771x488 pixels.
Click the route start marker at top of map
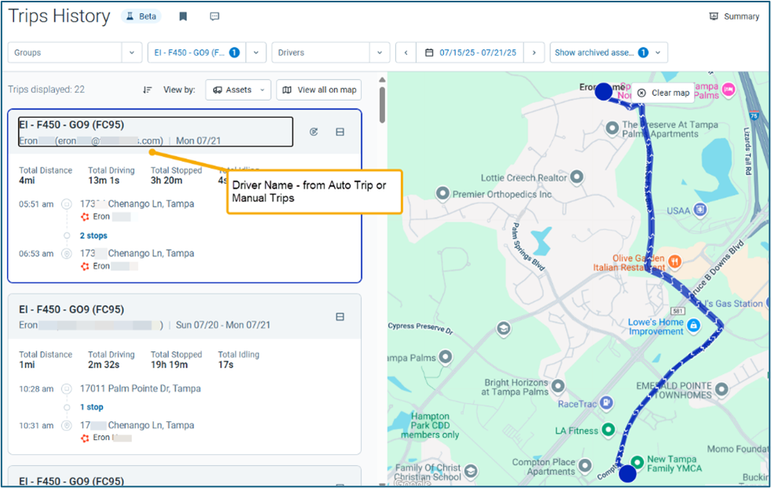point(604,92)
